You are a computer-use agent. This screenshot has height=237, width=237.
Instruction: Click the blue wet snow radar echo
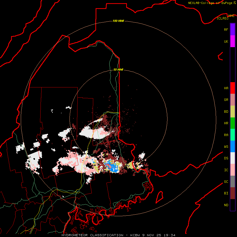pyautogui.click(x=112, y=166)
